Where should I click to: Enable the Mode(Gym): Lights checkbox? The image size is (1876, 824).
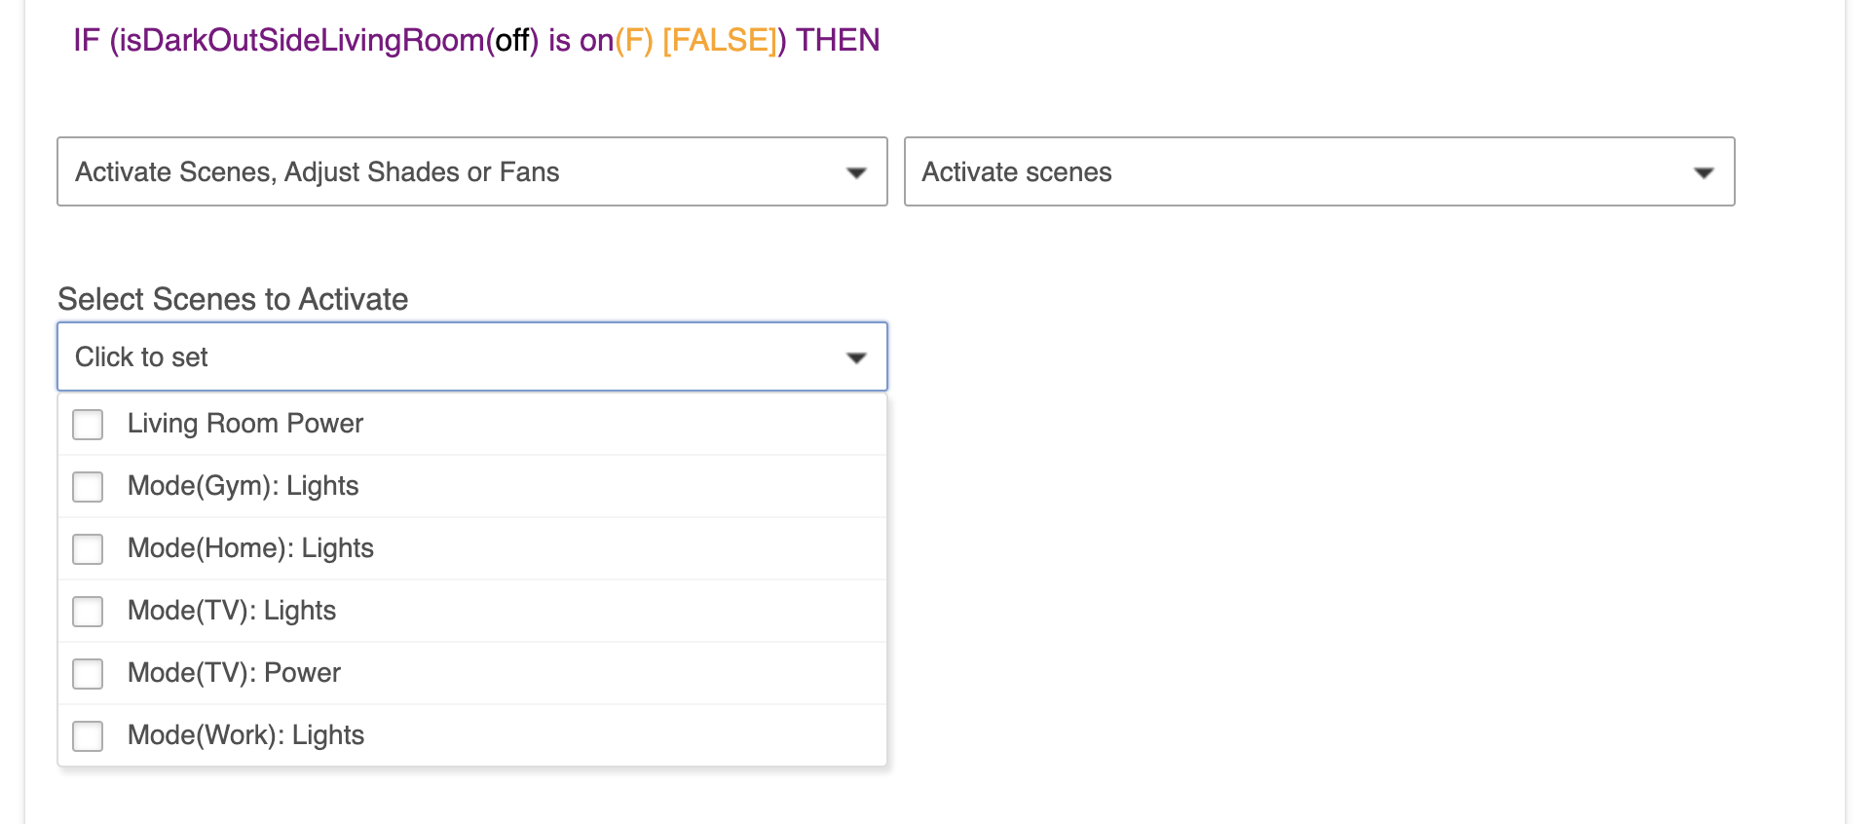tap(88, 486)
